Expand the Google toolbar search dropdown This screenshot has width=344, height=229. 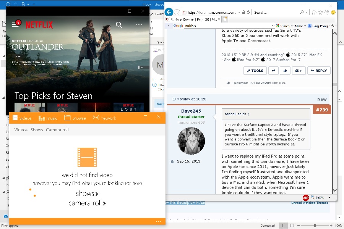(273, 26)
